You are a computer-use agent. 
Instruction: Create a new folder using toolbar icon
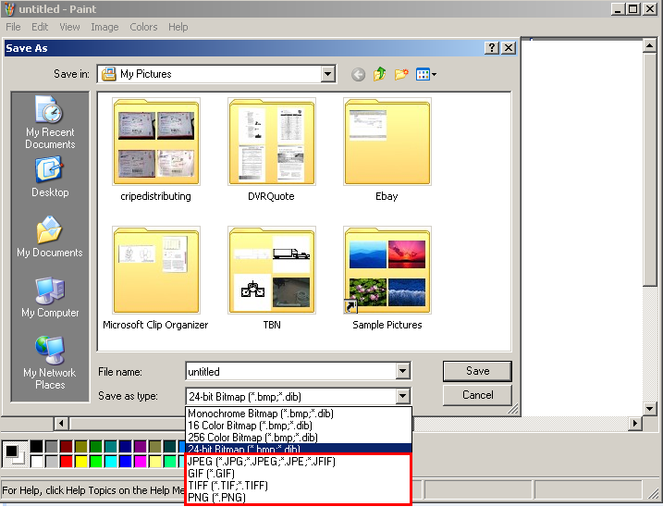tap(401, 75)
